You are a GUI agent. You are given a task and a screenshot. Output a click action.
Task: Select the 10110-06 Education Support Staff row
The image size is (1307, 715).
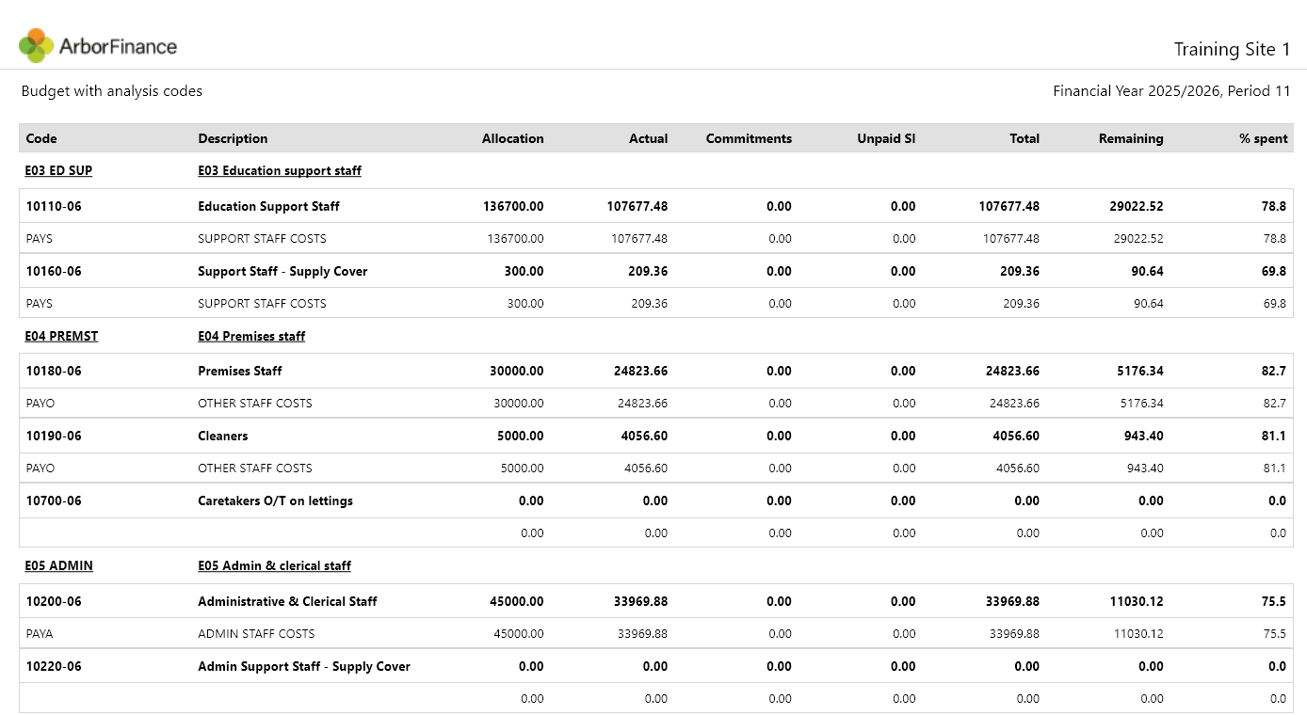(x=655, y=206)
